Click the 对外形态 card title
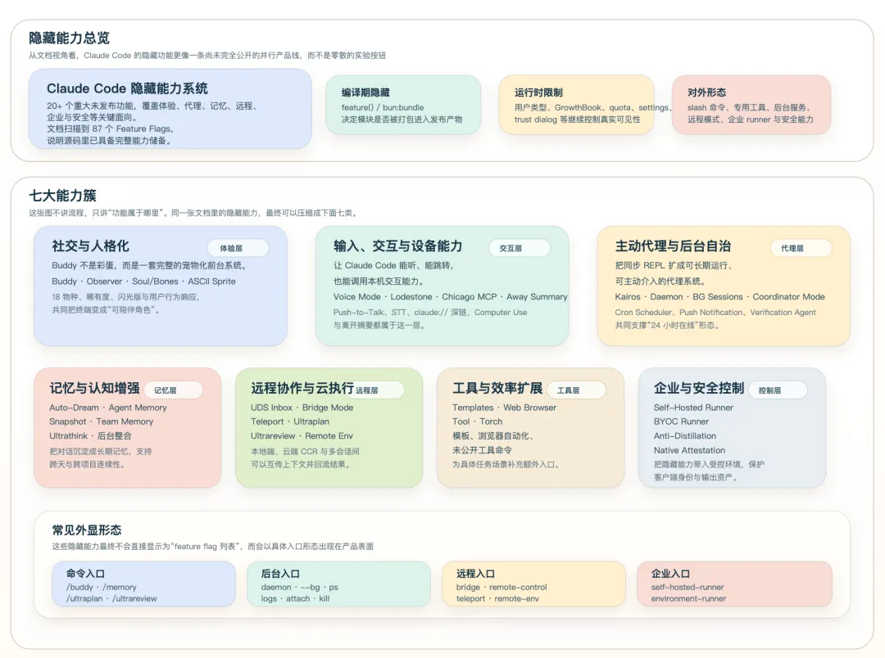 pyautogui.click(x=706, y=92)
